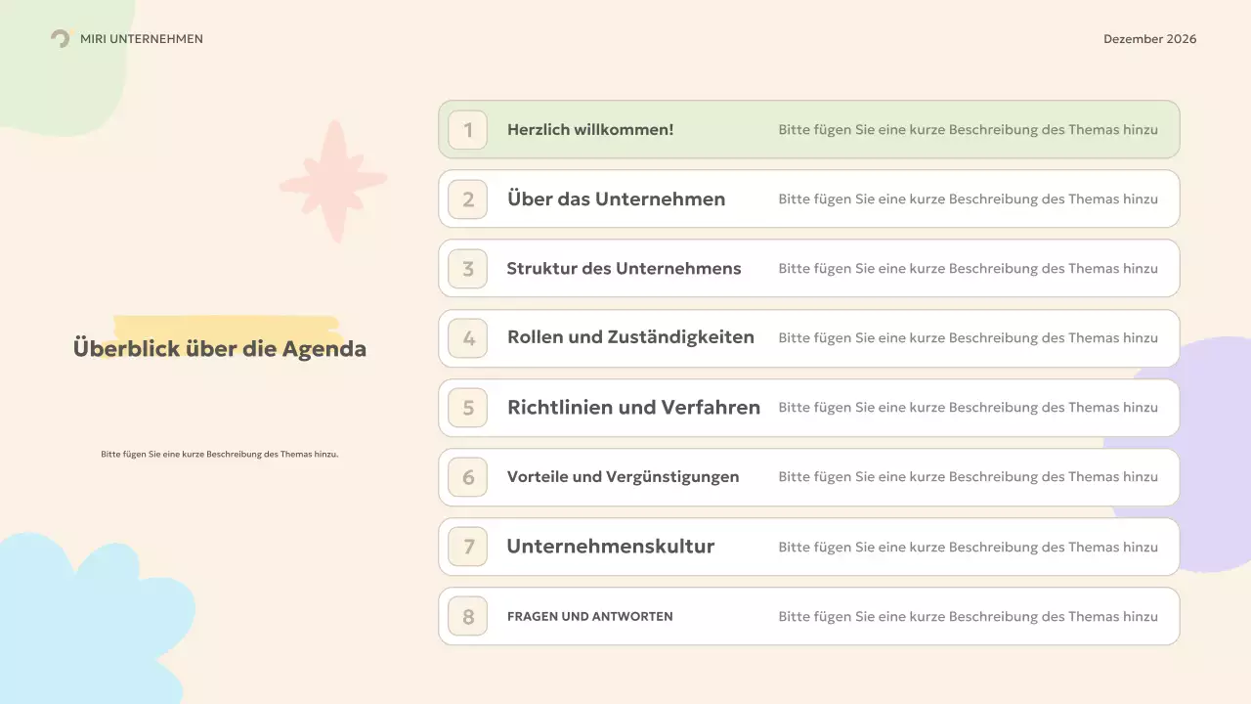Activate the 'Richtlinien und Verfahren' row
This screenshot has height=704, width=1251.
pos(808,408)
